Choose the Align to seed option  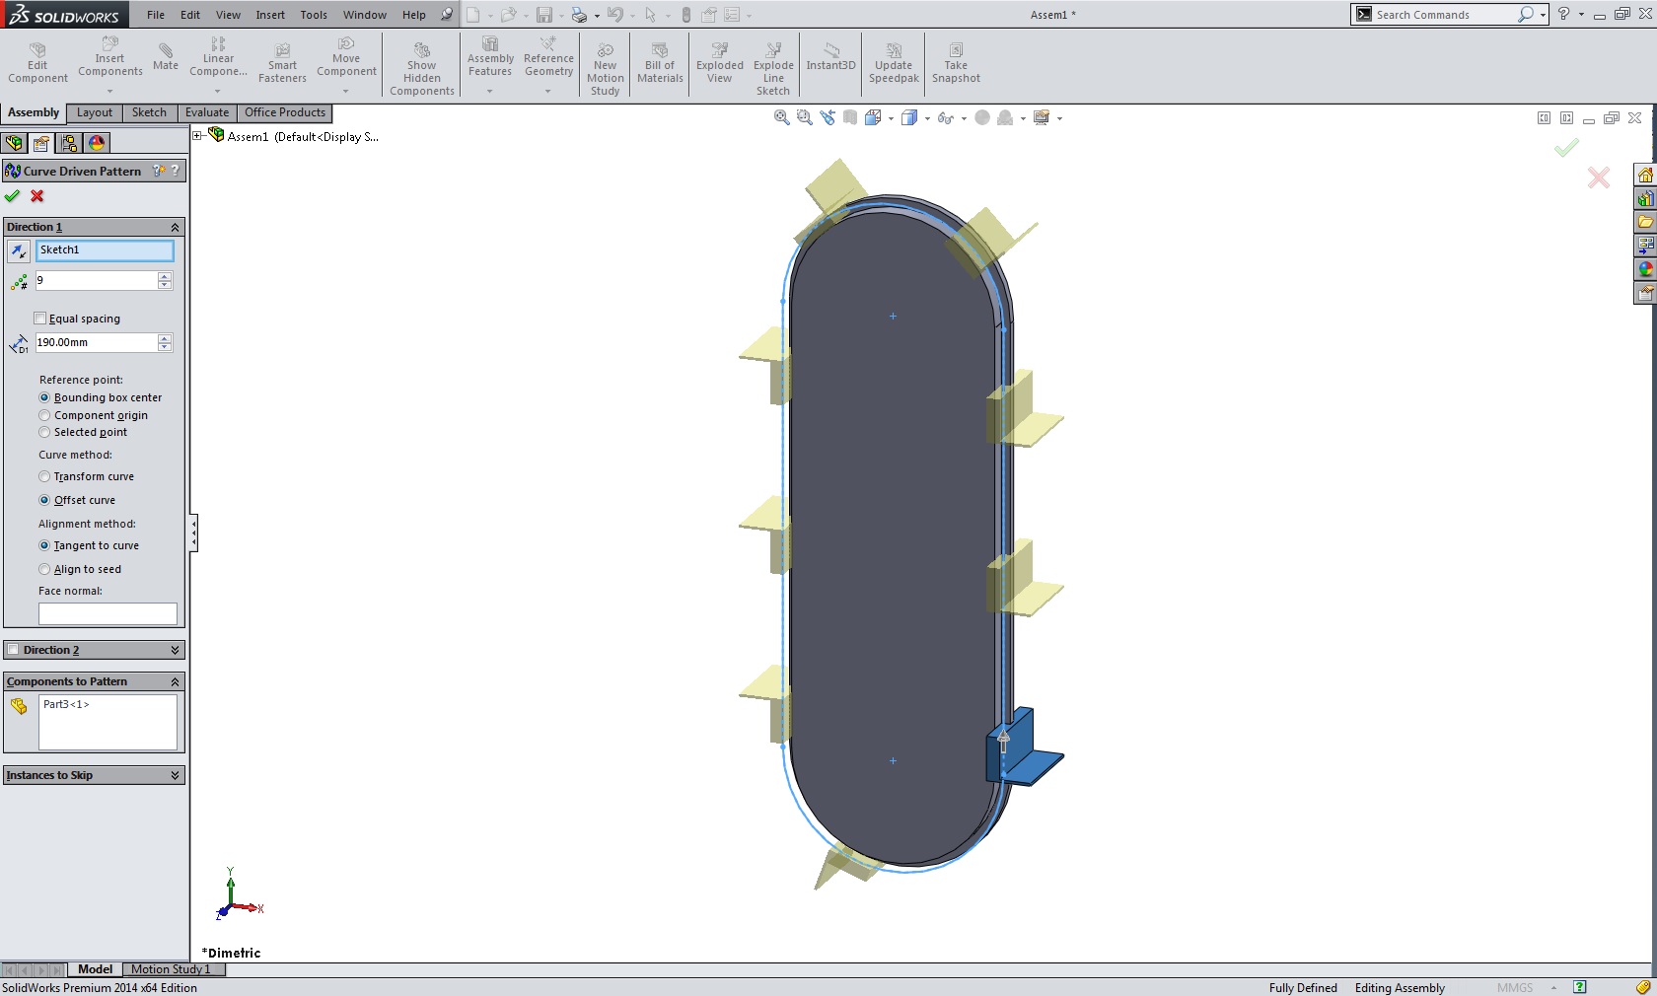click(x=44, y=570)
